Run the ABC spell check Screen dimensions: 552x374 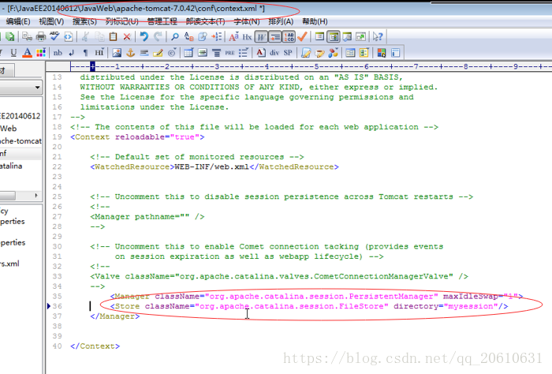coord(54,36)
